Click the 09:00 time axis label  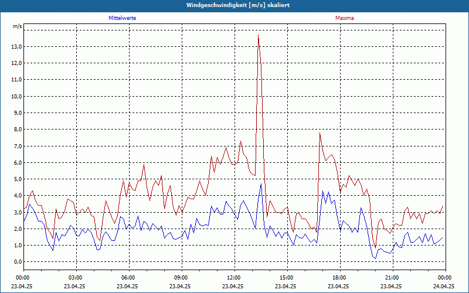[x=182, y=278]
